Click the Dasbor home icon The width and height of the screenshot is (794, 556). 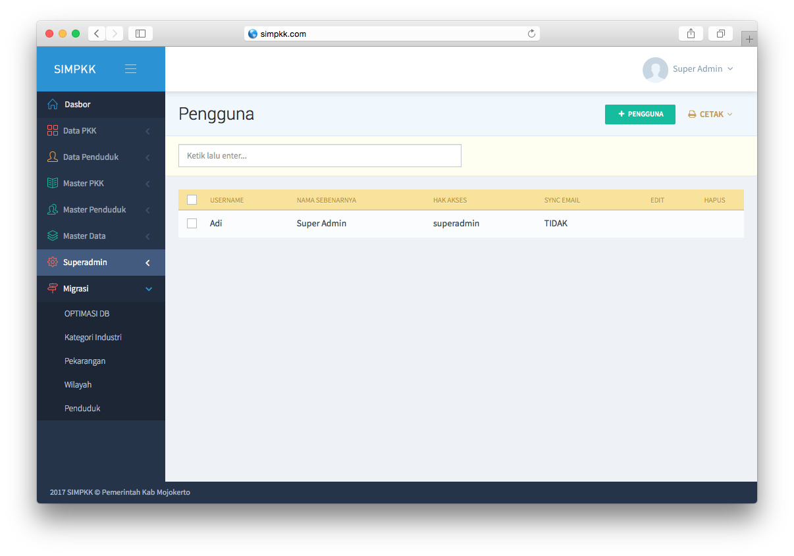[53, 105]
